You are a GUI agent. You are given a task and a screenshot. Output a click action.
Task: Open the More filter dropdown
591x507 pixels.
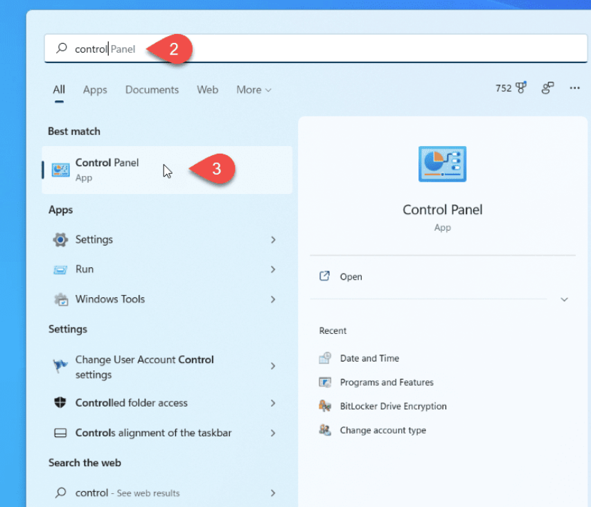click(x=254, y=89)
